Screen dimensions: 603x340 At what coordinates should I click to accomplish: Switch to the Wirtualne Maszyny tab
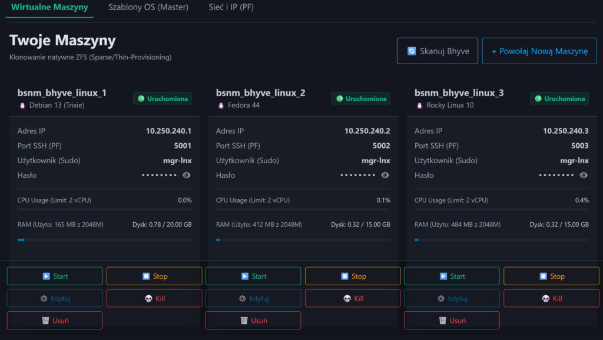(49, 7)
